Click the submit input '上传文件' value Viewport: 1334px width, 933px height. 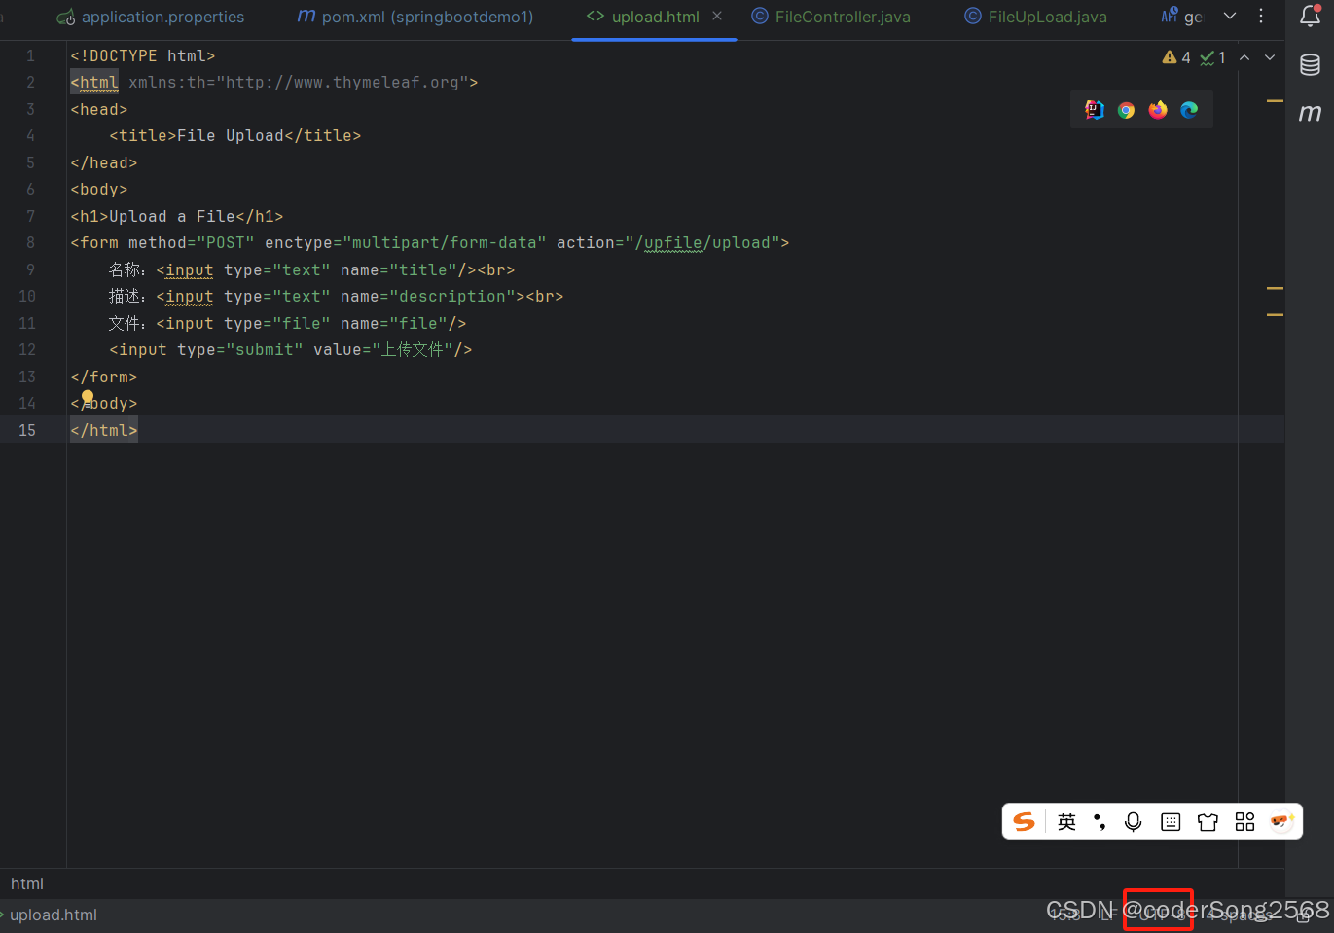tap(413, 350)
